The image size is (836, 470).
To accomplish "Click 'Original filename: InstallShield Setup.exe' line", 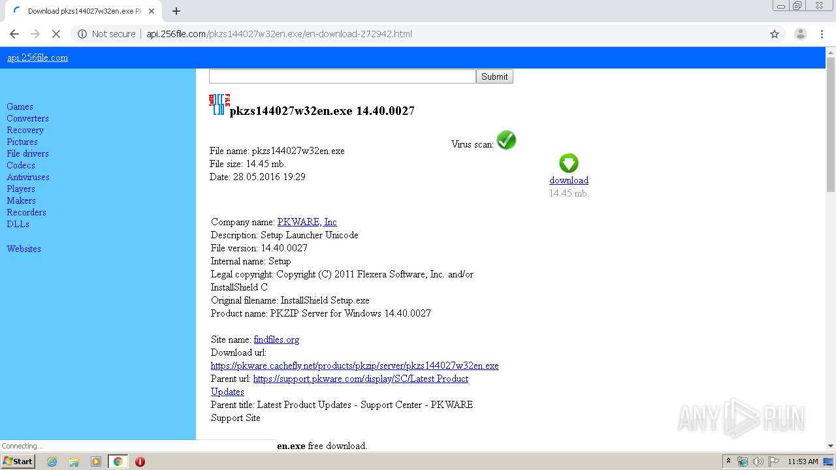I will coord(290,300).
